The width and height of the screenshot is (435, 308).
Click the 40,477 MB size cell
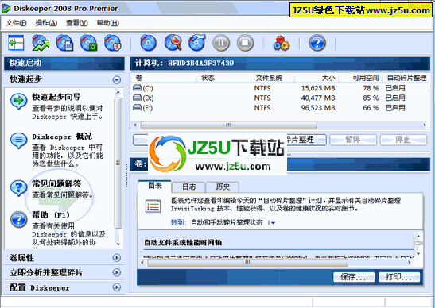tap(318, 98)
